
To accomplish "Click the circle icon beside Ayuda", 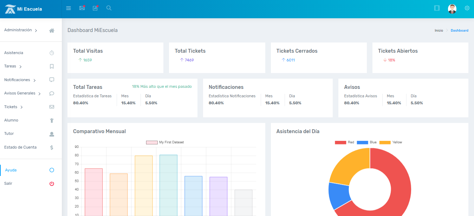I will click(x=52, y=170).
